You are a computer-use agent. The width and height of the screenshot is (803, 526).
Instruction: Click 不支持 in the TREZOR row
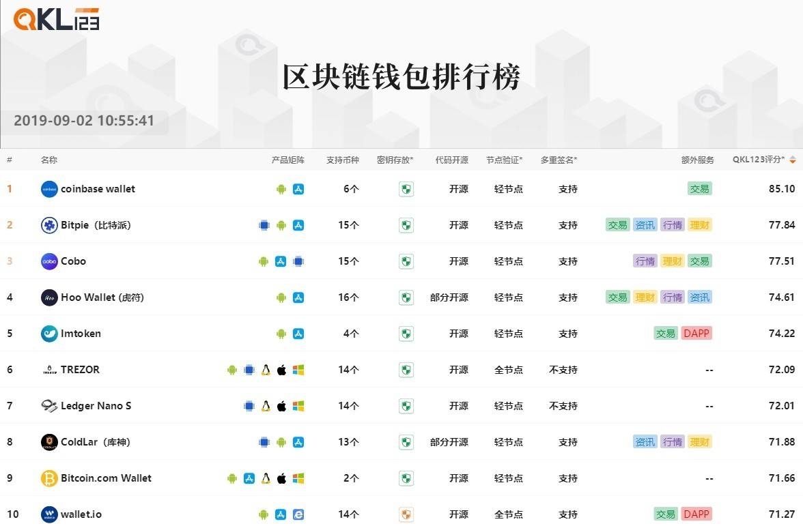point(563,370)
